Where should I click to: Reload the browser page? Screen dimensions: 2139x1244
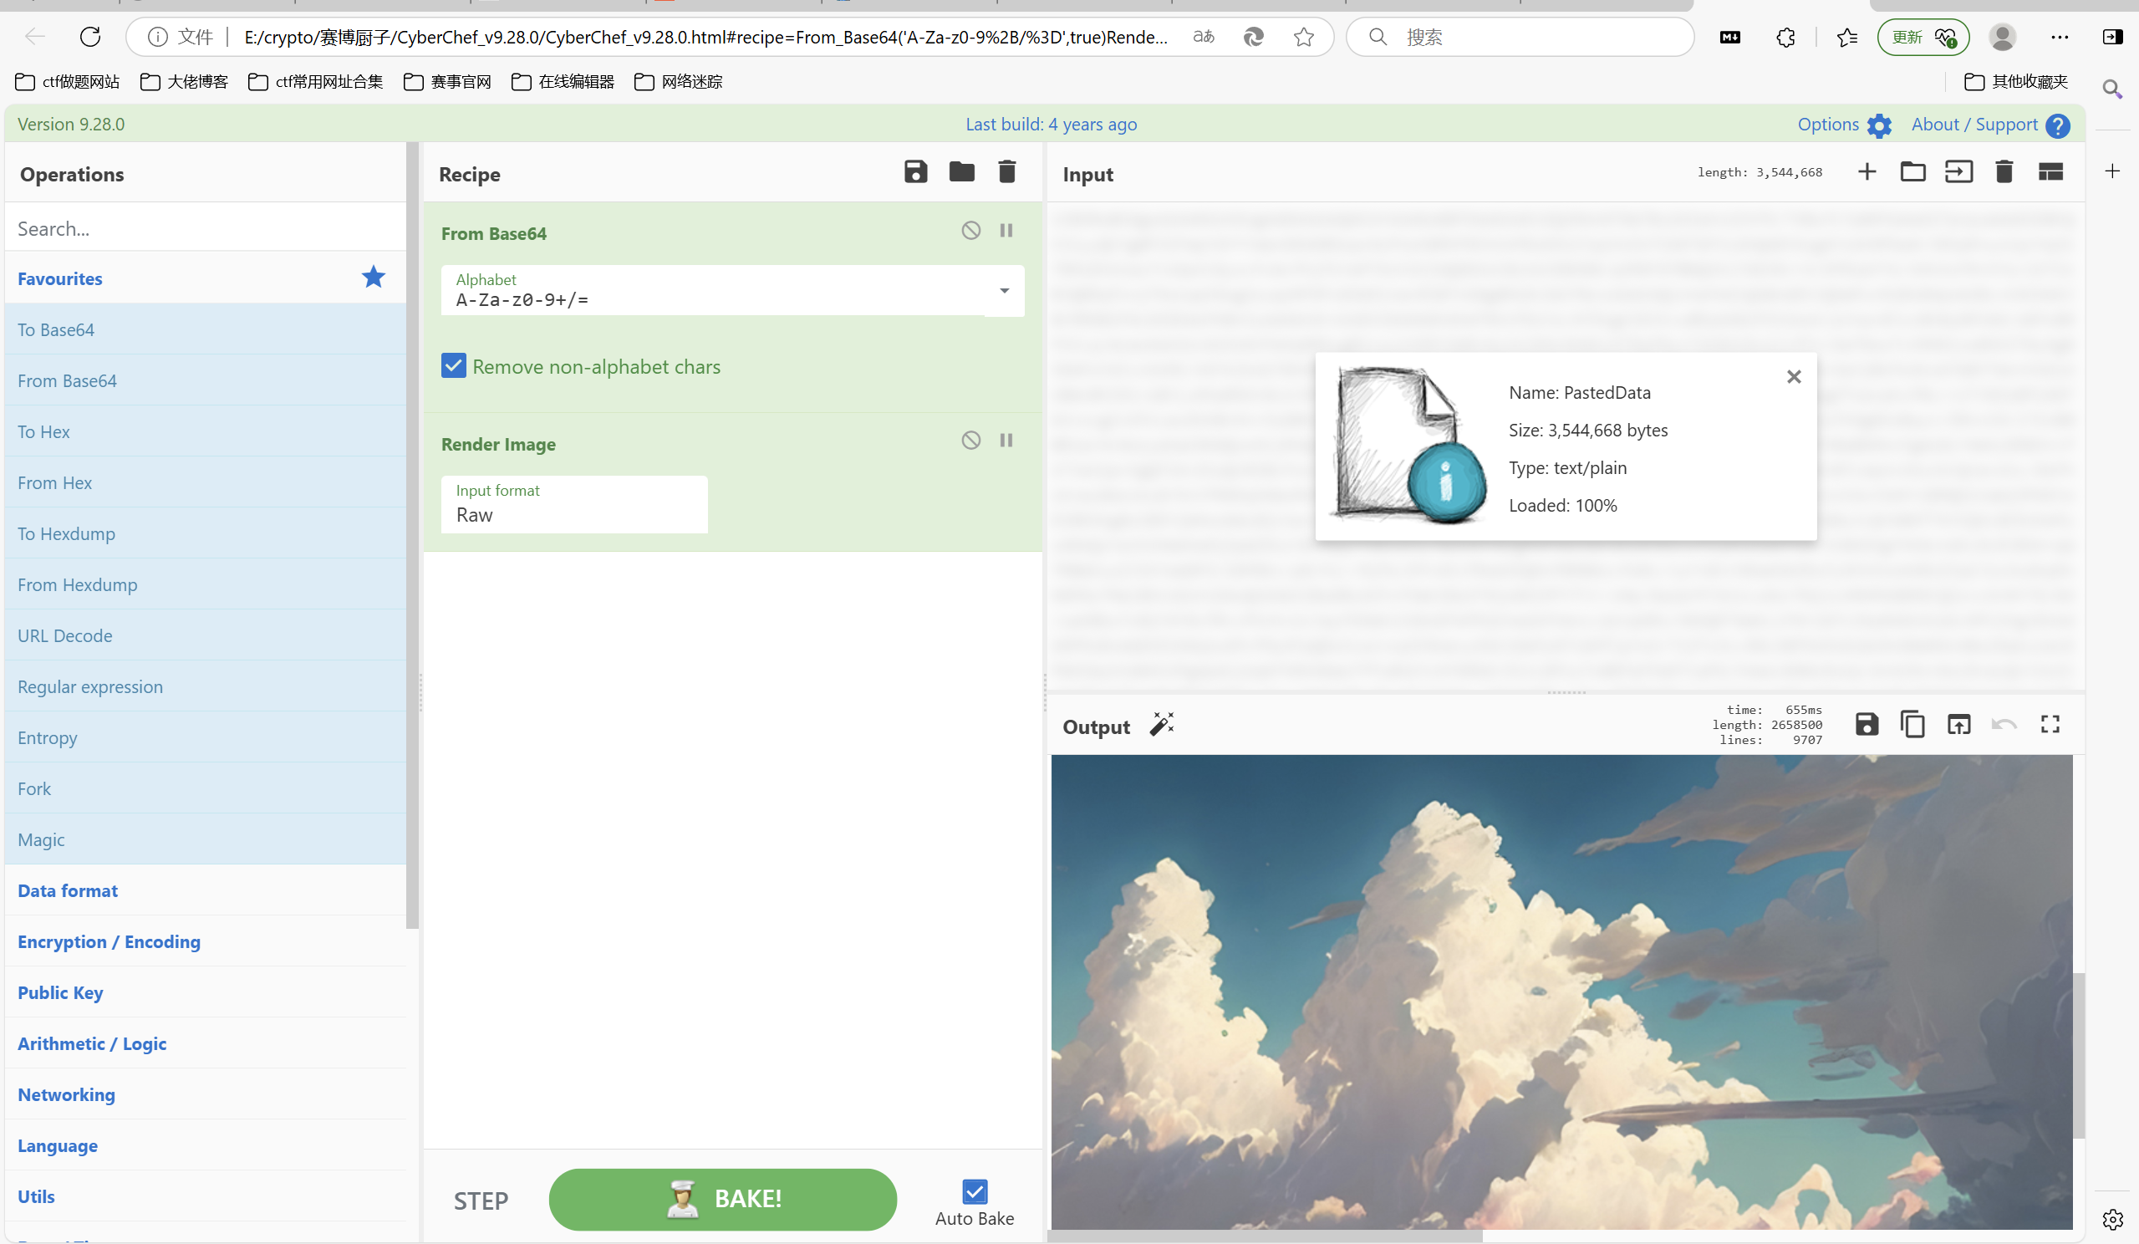tap(90, 37)
